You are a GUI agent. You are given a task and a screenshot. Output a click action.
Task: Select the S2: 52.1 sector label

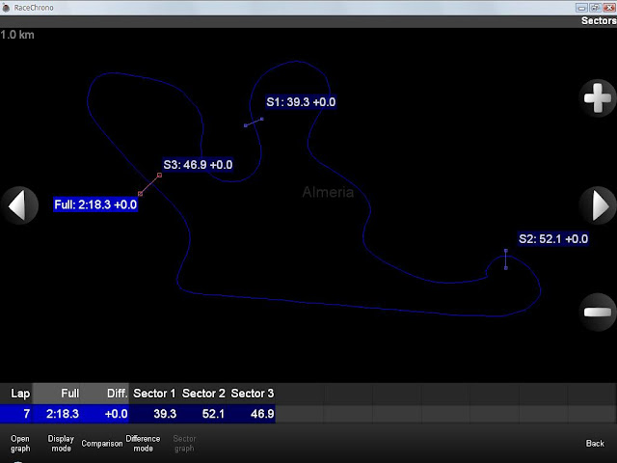click(x=552, y=239)
